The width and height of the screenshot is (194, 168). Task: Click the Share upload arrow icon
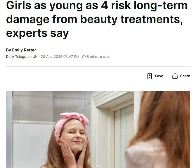click(x=175, y=76)
